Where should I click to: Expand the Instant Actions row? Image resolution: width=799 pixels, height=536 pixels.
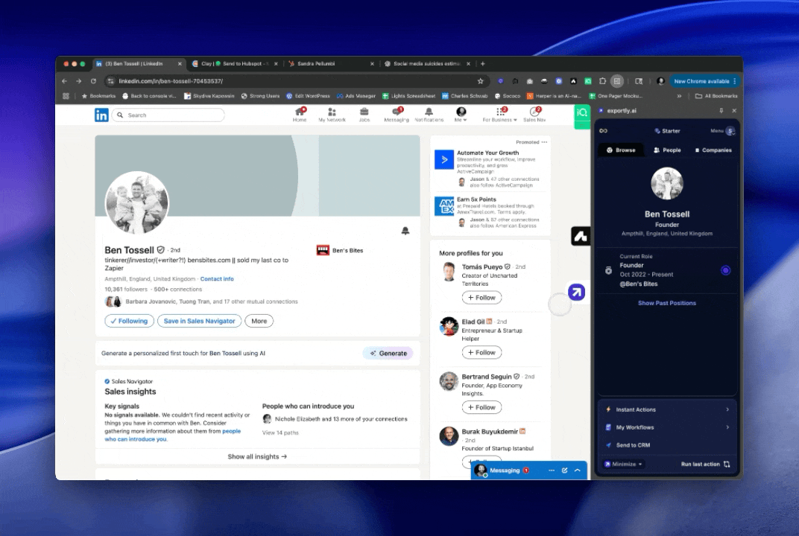[x=667, y=409]
